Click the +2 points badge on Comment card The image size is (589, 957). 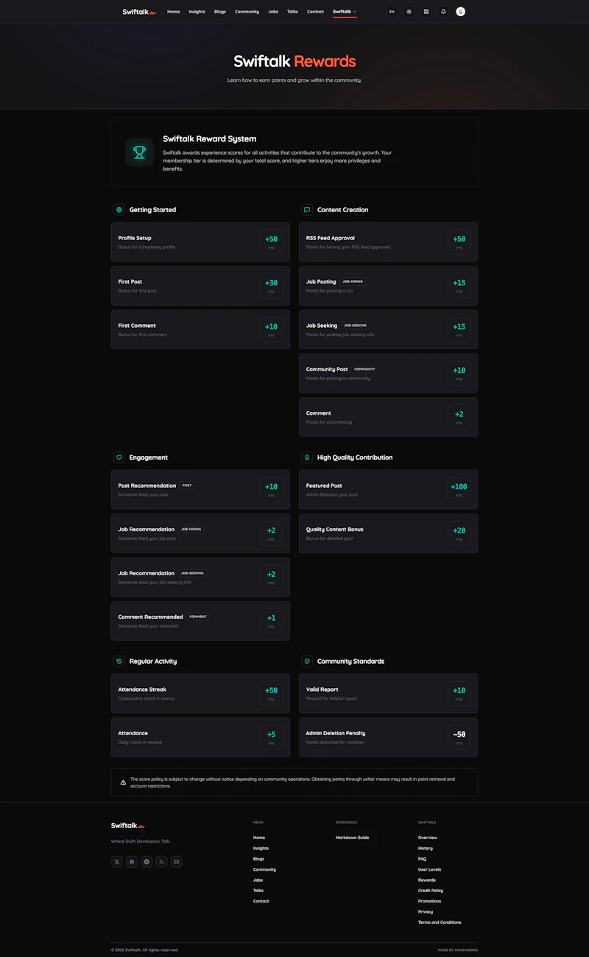(x=459, y=417)
